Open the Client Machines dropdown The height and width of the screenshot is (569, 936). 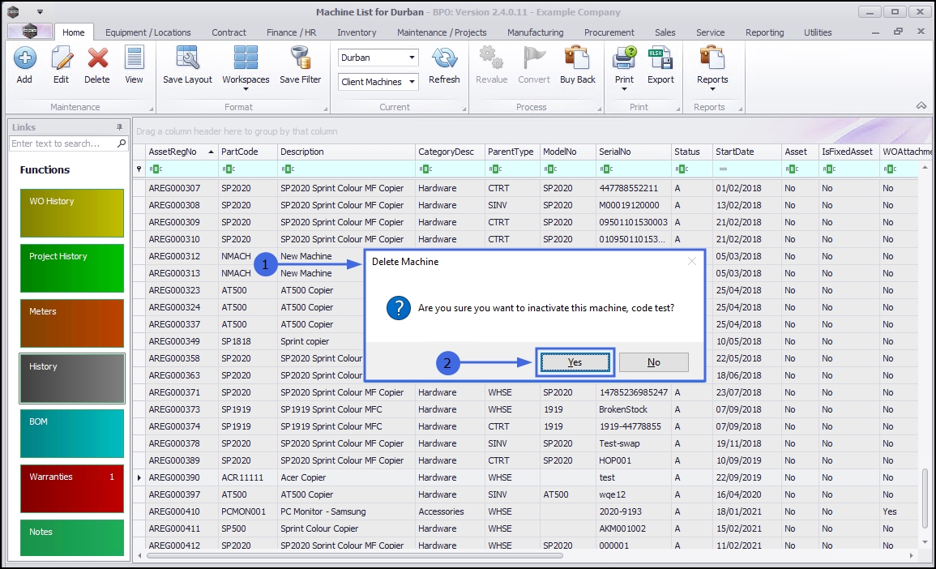[x=412, y=82]
